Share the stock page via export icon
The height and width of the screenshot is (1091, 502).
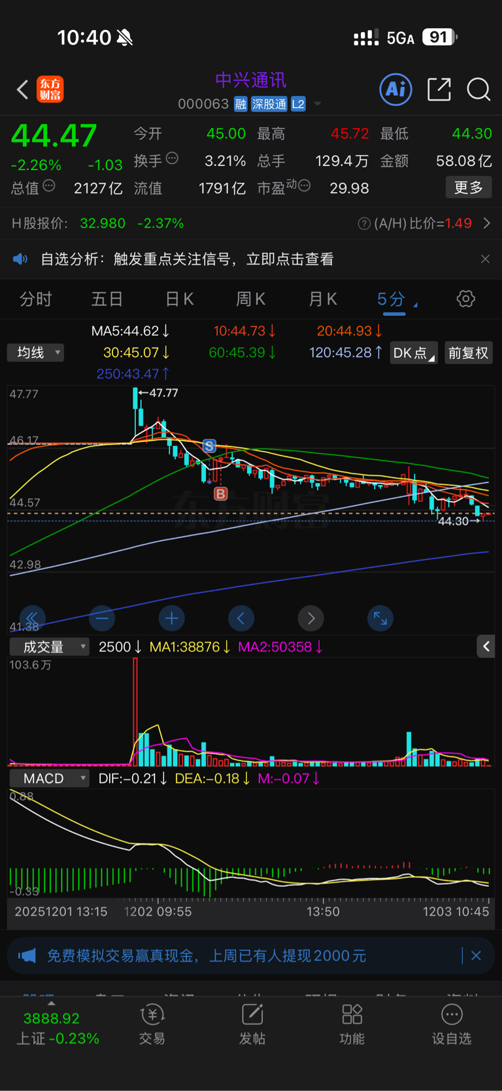pos(439,90)
